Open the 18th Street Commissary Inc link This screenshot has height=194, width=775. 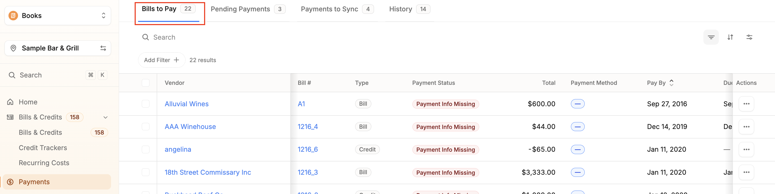[x=208, y=172]
